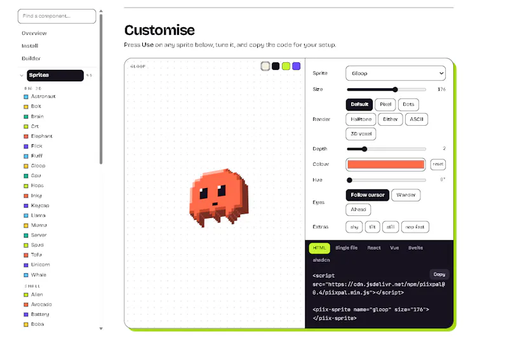Switch to the Single file tab
508x338 pixels.
pyautogui.click(x=346, y=248)
